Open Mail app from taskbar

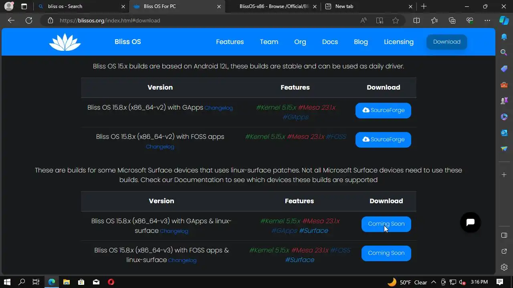pyautogui.click(x=96, y=282)
